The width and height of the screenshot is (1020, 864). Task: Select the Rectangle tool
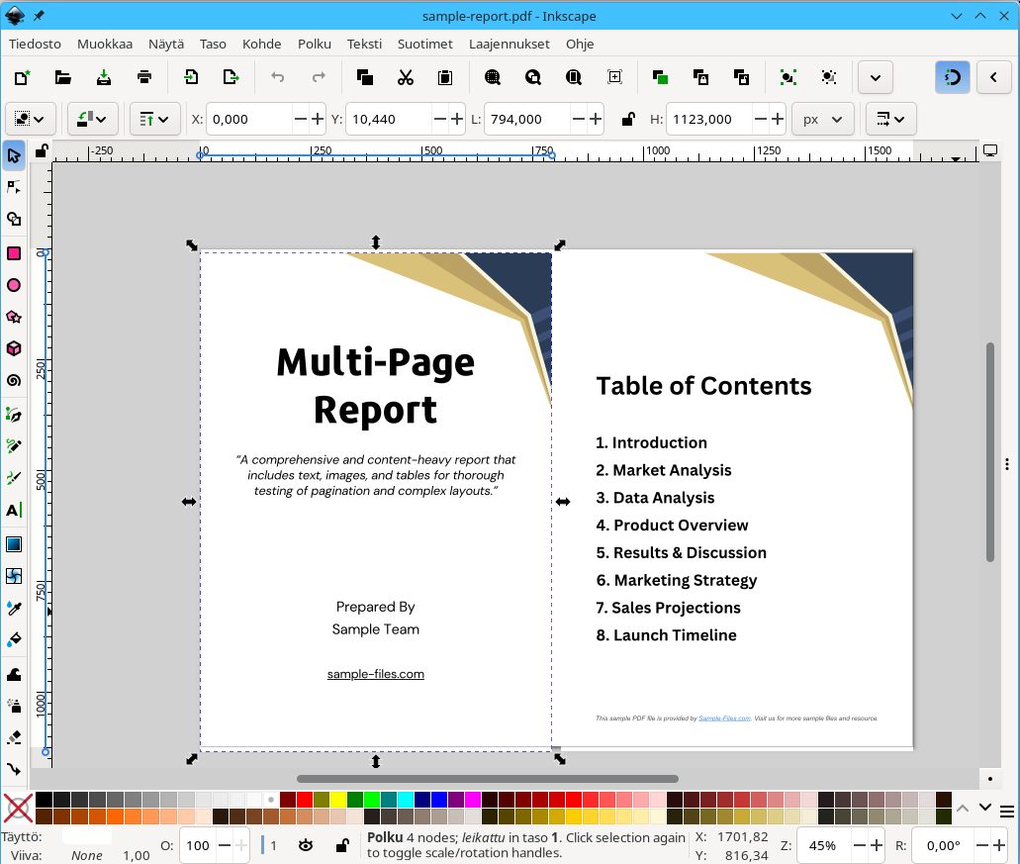pyautogui.click(x=14, y=253)
